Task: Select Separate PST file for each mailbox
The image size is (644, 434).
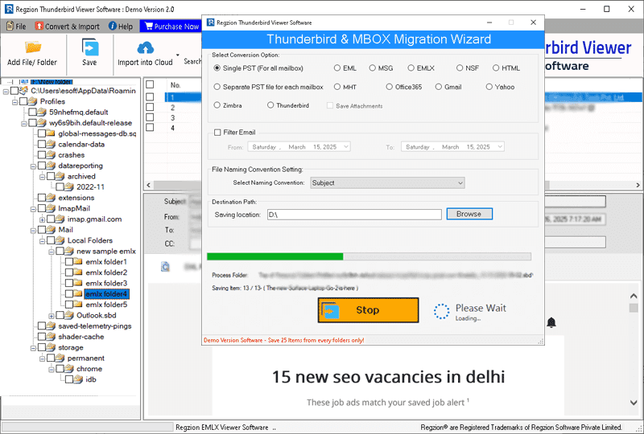Action: coord(217,87)
